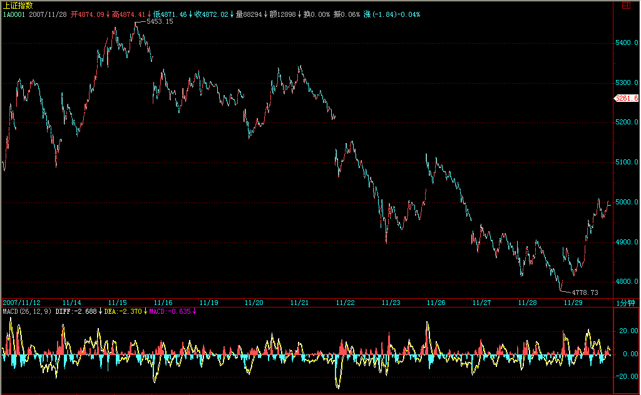Viewport: 641px width, 395px height.
Task: Select the 5453.15 high price label
Action: (159, 21)
